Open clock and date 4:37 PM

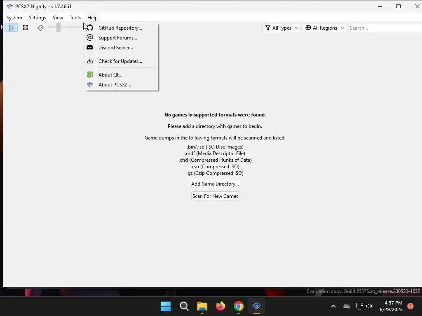coord(391,306)
